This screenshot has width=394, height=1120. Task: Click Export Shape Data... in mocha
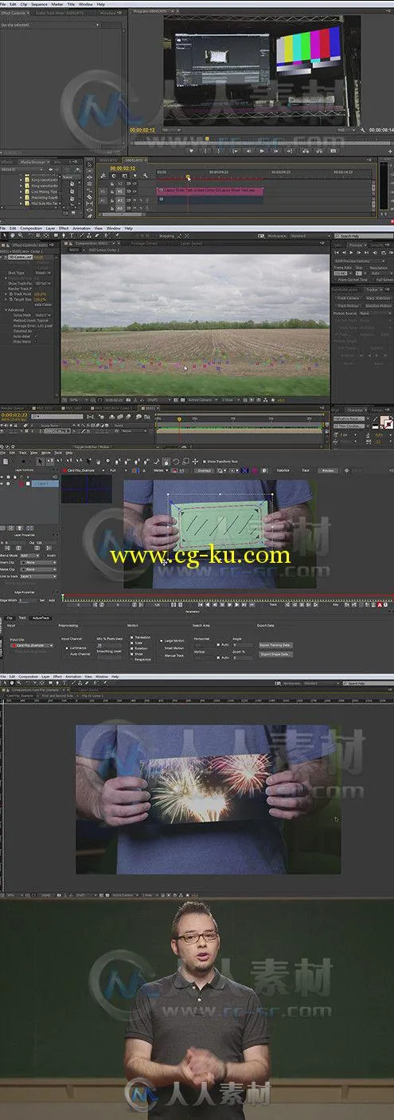[275, 654]
